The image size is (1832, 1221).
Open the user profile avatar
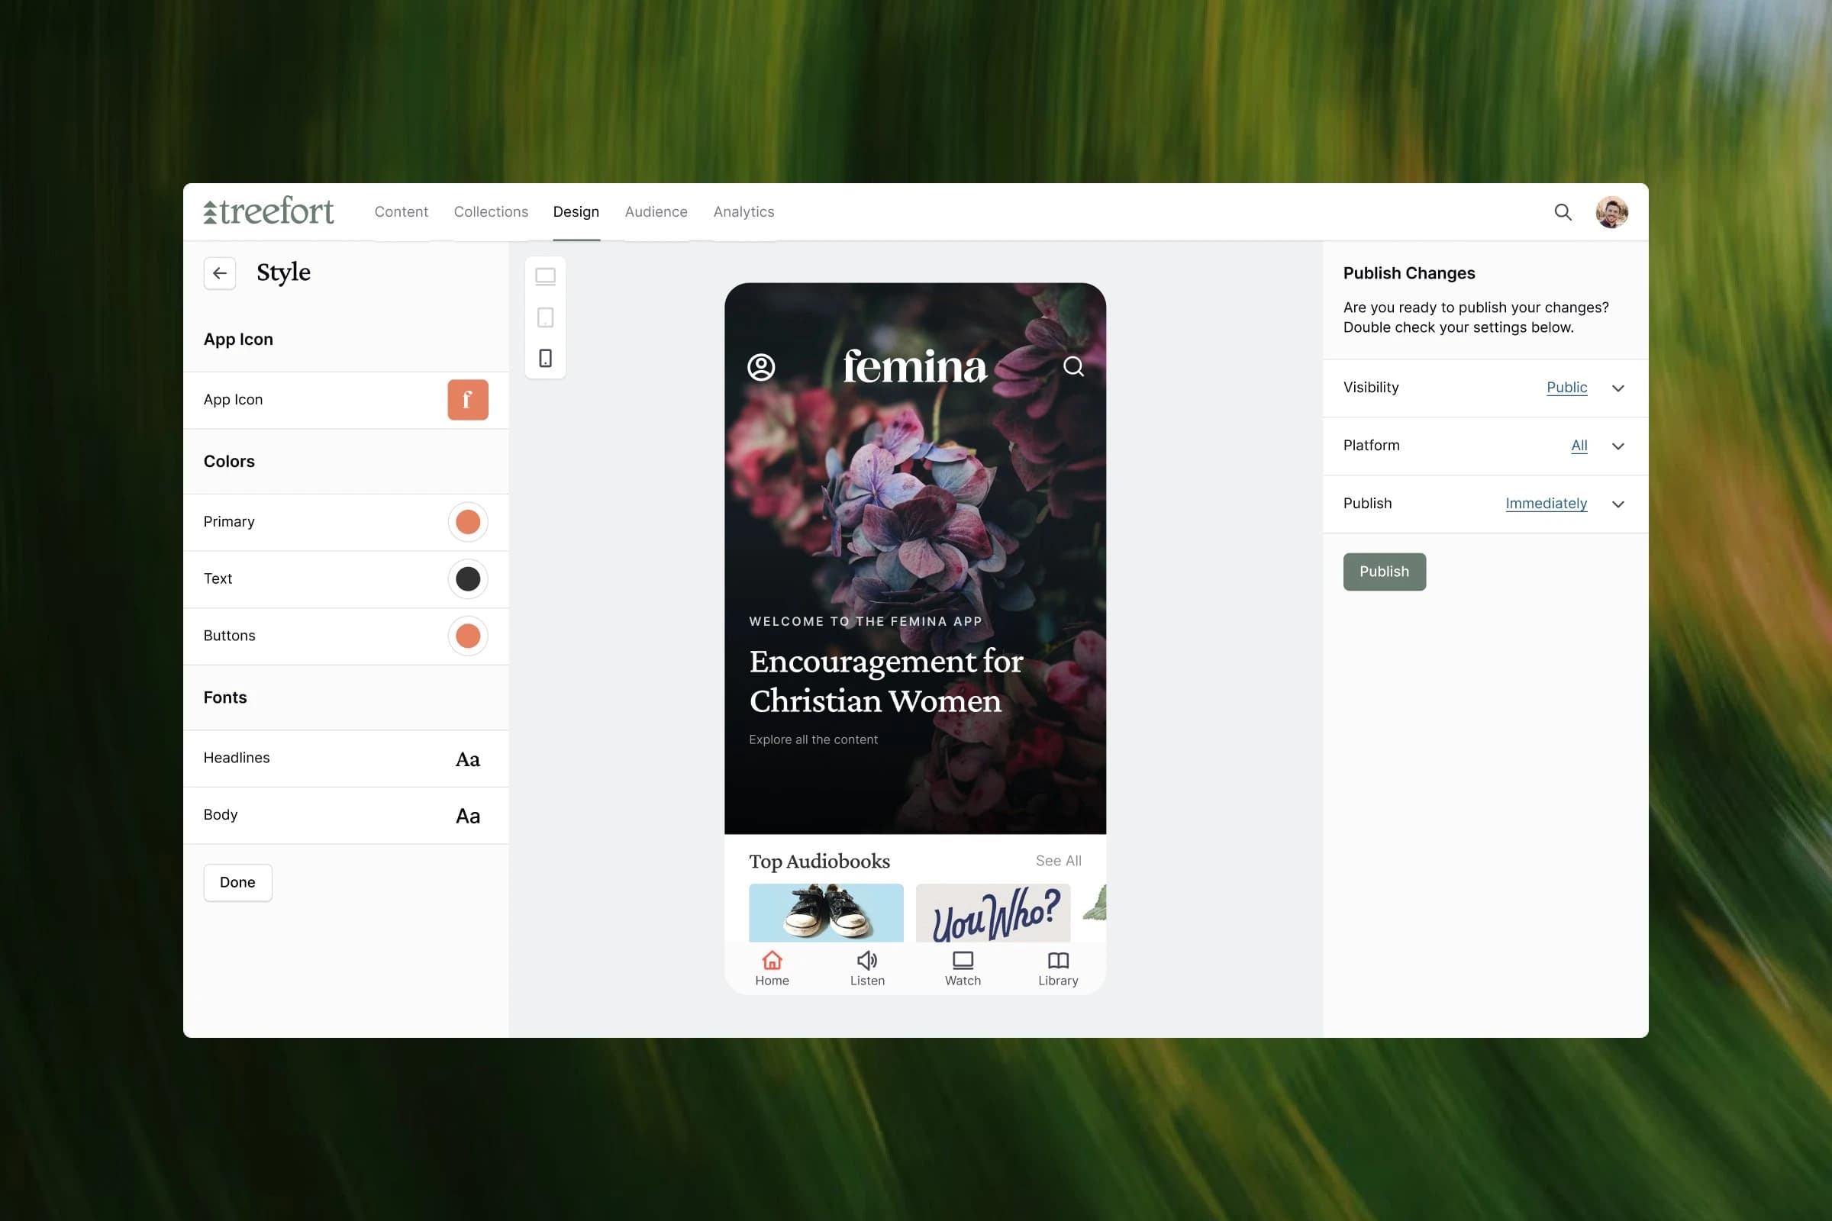pos(1611,212)
